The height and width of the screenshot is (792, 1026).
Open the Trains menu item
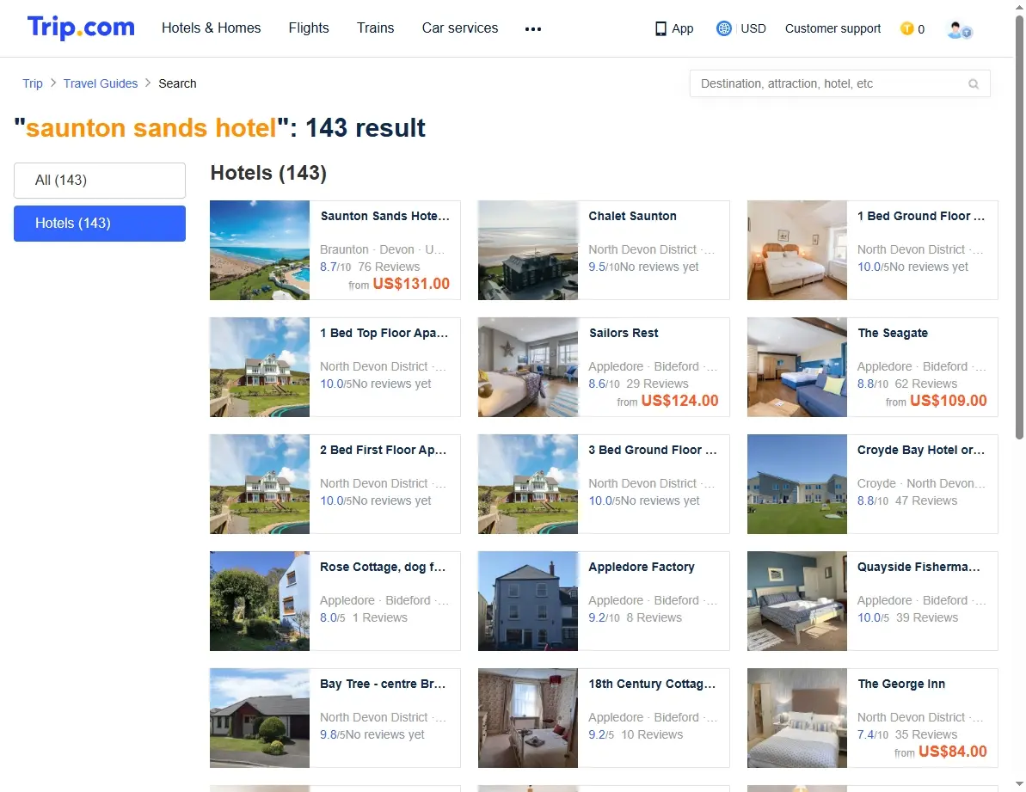(x=375, y=28)
